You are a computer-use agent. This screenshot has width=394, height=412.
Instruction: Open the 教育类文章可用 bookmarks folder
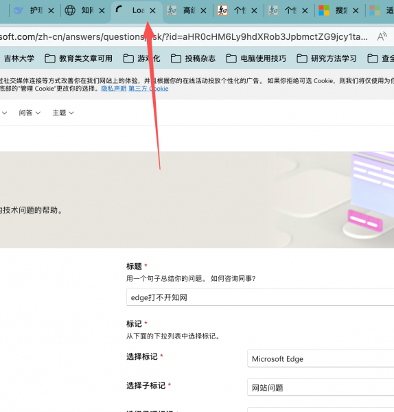pos(78,58)
